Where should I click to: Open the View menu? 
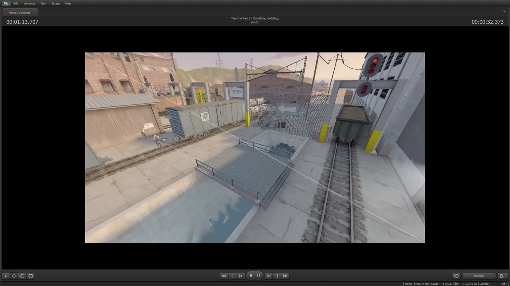coord(43,4)
